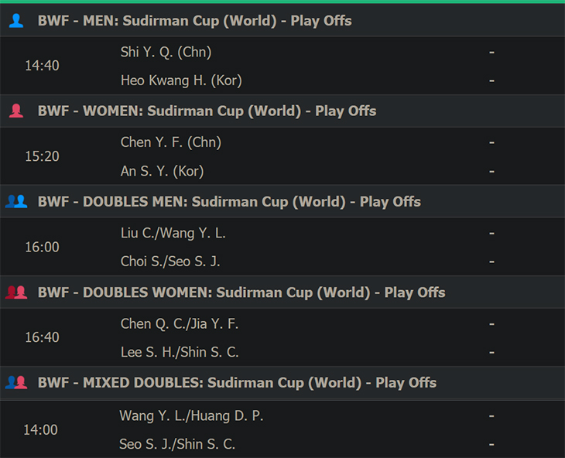
Task: Click the blue single-player icon beside BWF - MEN
Action: tap(15, 21)
